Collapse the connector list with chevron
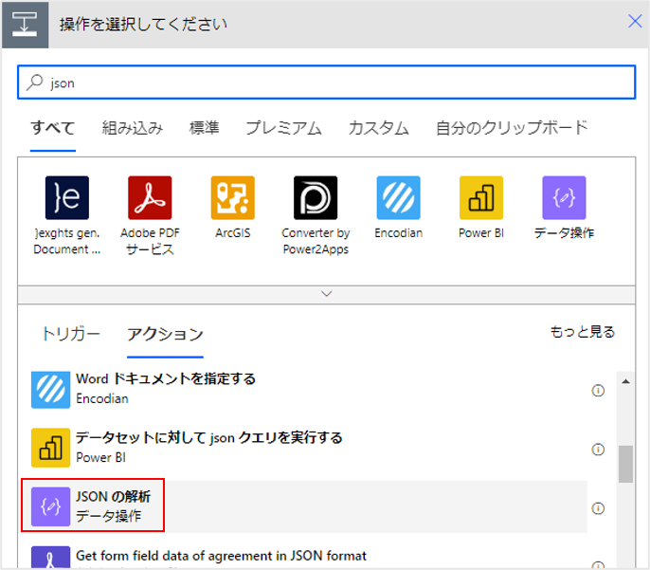The width and height of the screenshot is (650, 570). 327,294
